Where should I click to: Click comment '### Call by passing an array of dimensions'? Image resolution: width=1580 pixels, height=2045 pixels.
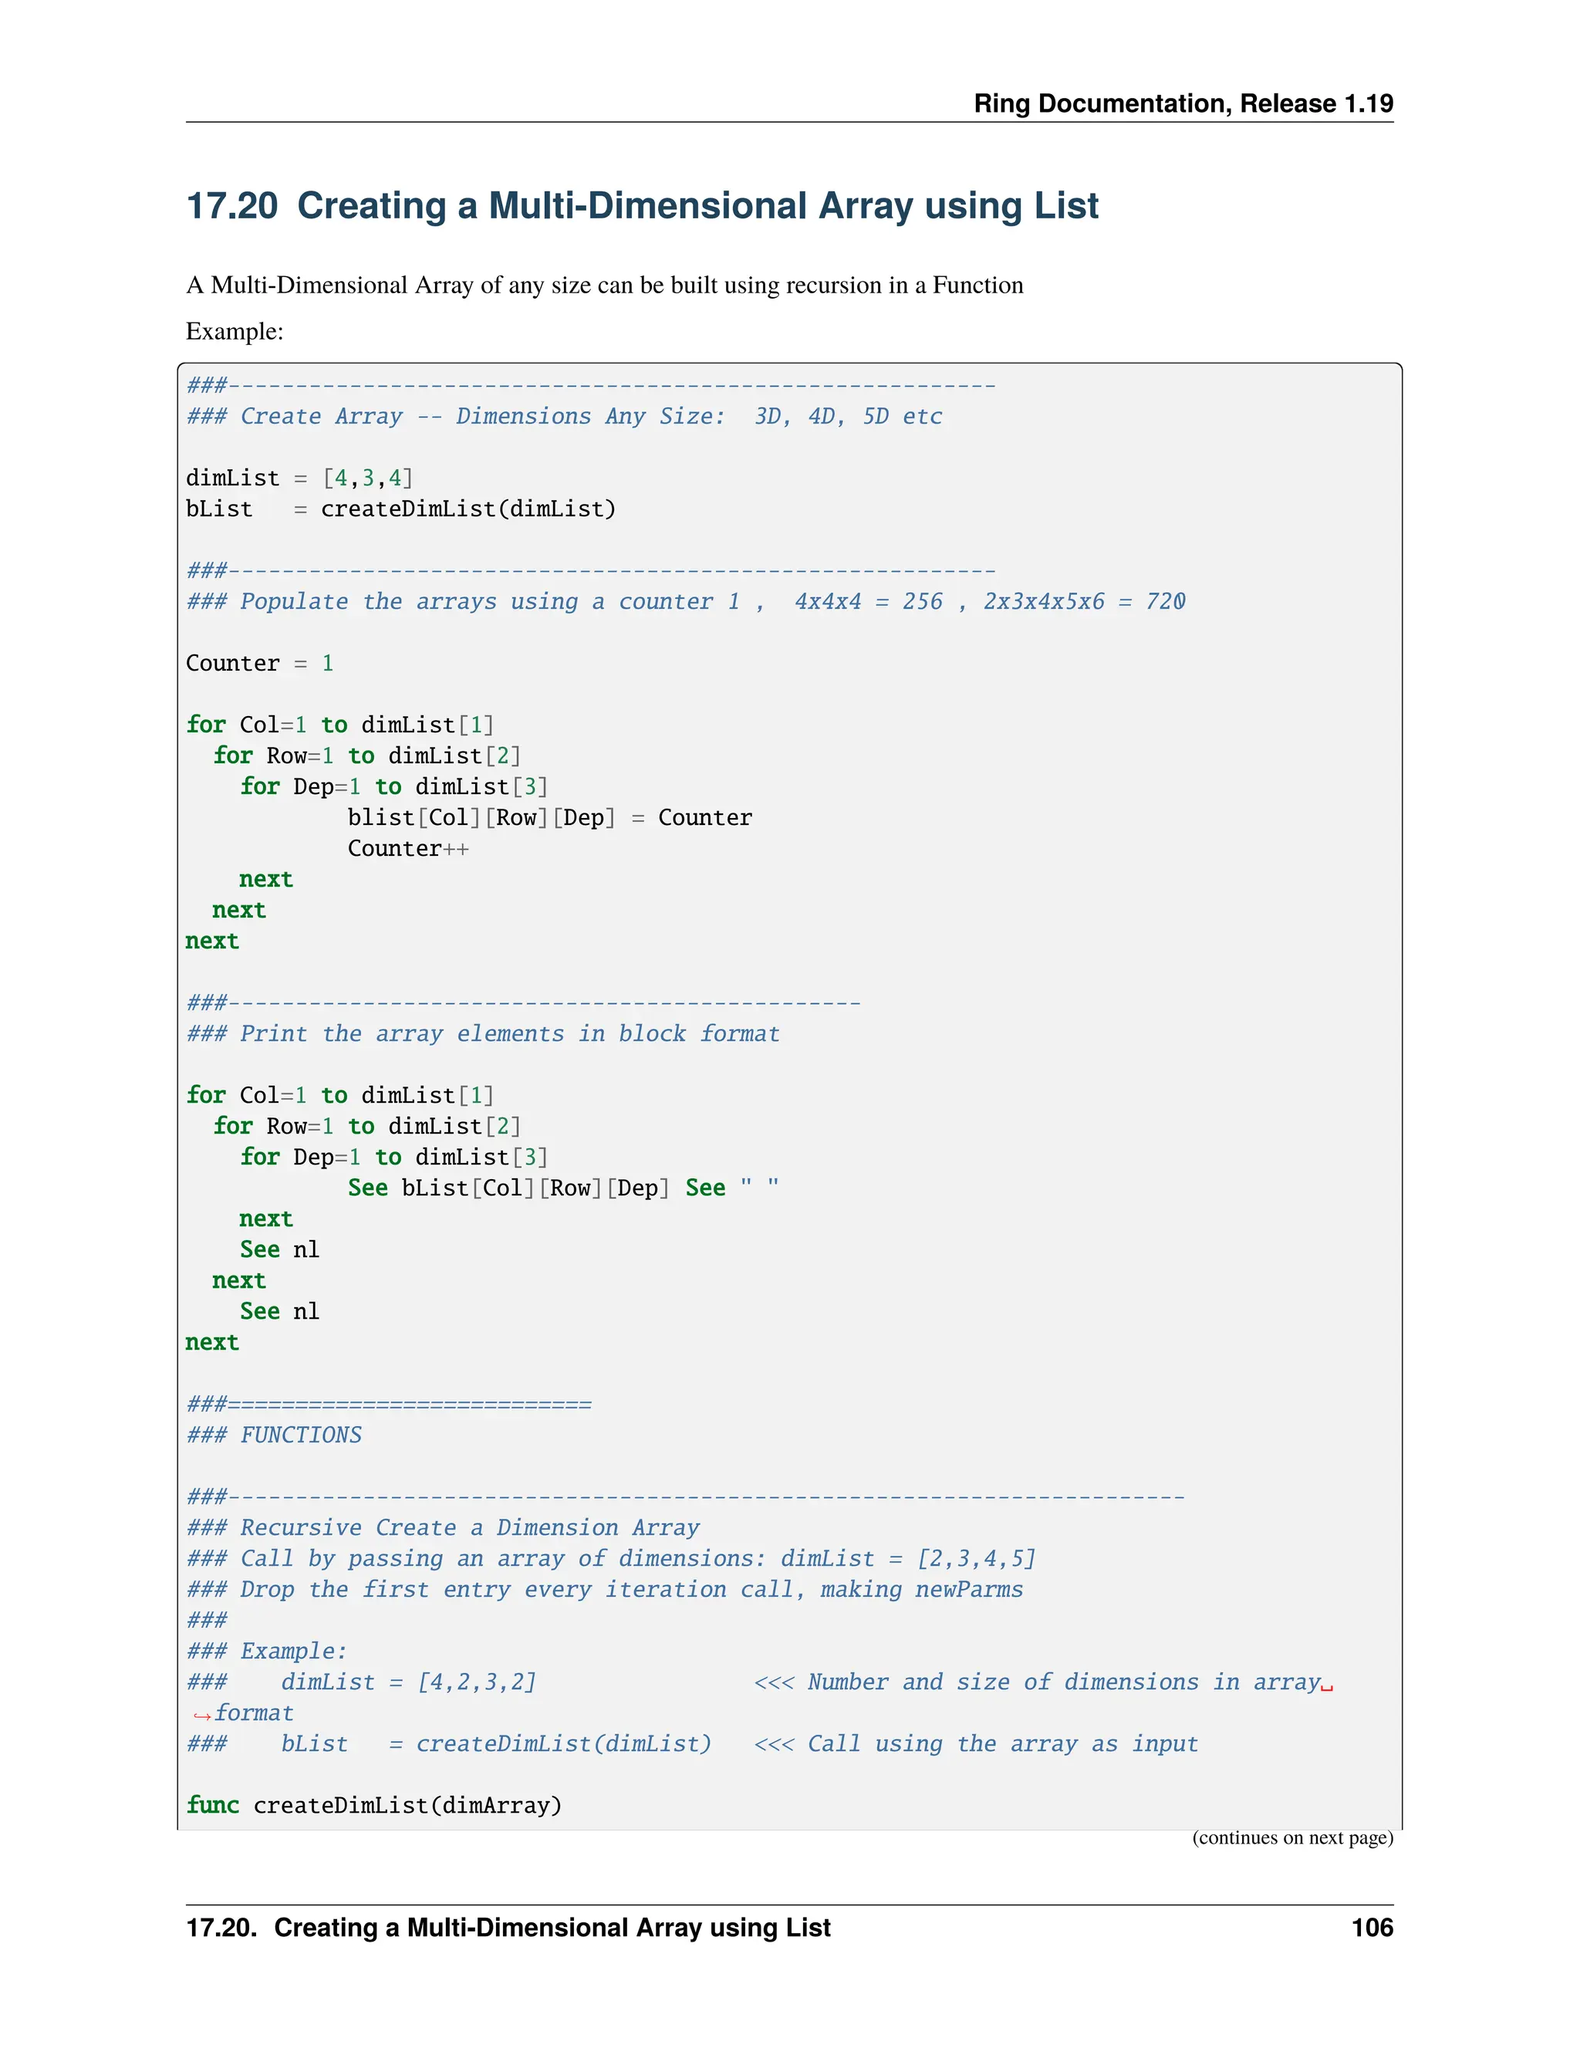[x=611, y=1559]
